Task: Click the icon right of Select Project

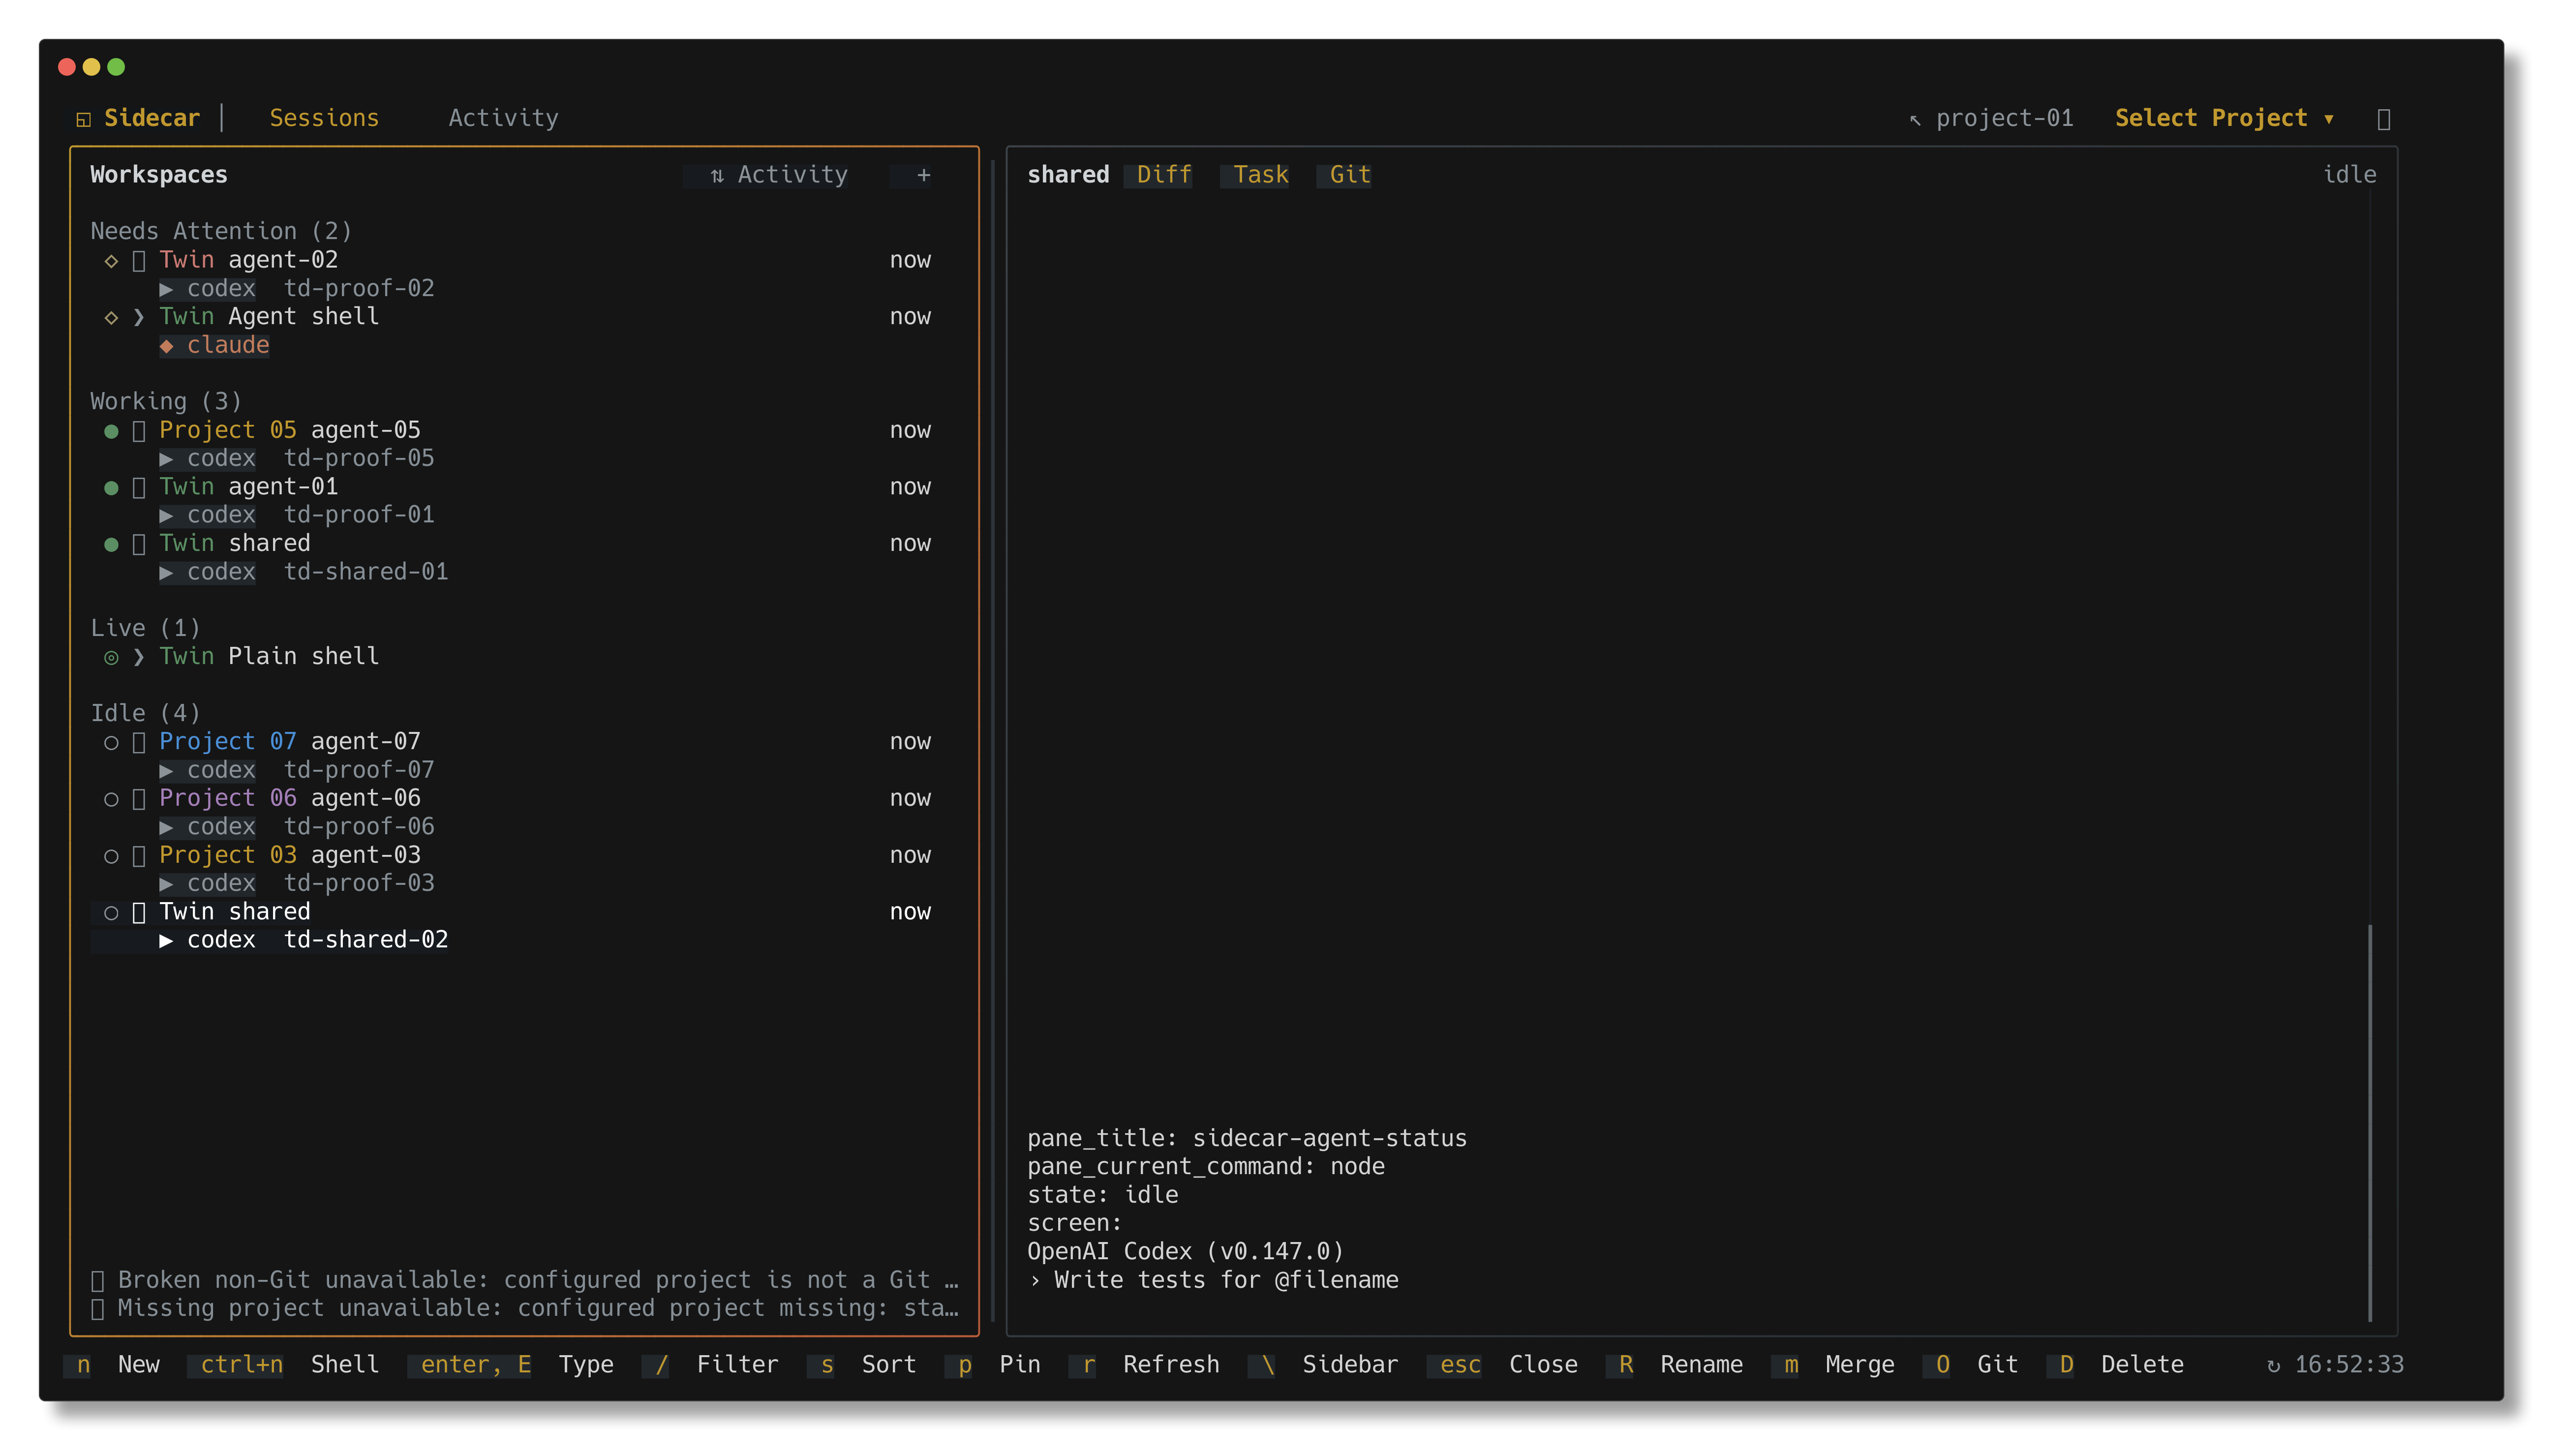Action: 2383,119
